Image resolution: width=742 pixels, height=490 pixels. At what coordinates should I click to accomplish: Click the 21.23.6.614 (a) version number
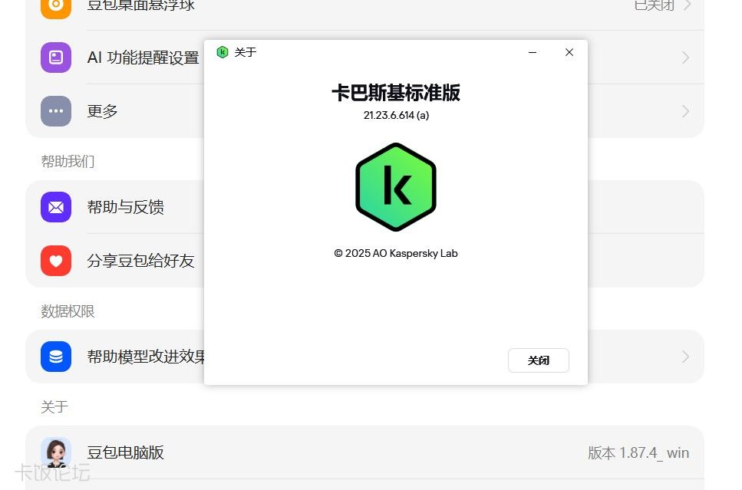pyautogui.click(x=396, y=115)
